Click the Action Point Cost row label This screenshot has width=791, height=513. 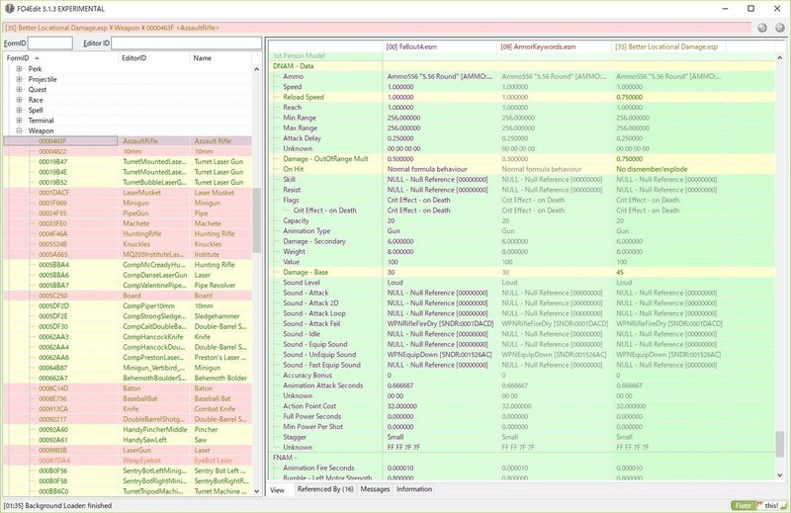[x=309, y=406]
